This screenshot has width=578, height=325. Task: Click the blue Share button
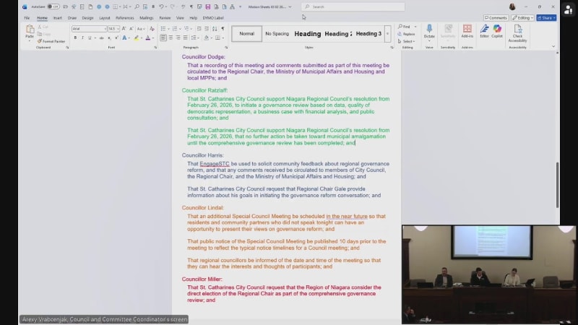click(x=546, y=17)
